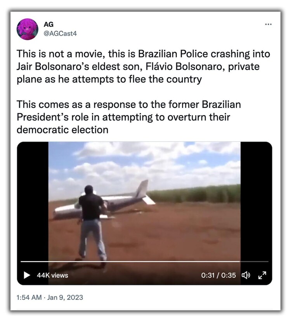Viewport: 291px width, 322px height.
Task: Expand the video to fullscreen
Action: coord(262,275)
